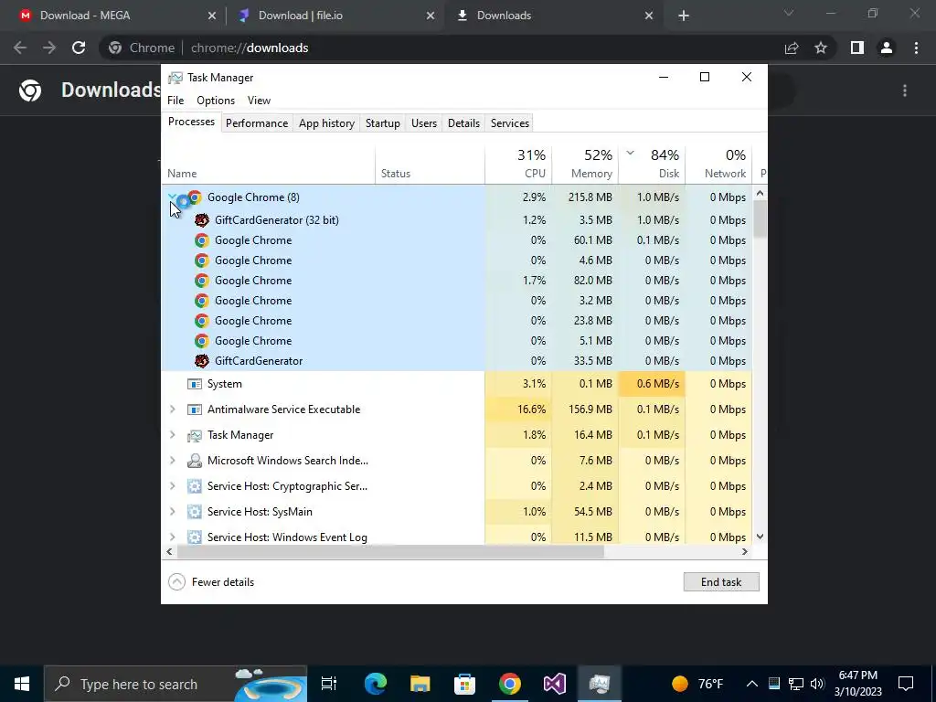Open Downloads page more actions menu
This screenshot has height=702, width=936.
[905, 90]
